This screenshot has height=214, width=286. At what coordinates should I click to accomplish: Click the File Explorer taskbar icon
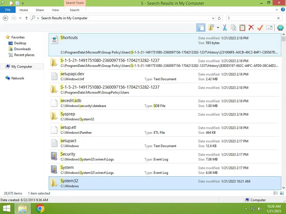[x=23, y=208]
